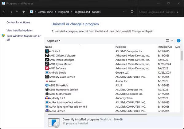This screenshot has width=184, height=129.
Task: Open View installed updates link
Action: tap(20, 31)
